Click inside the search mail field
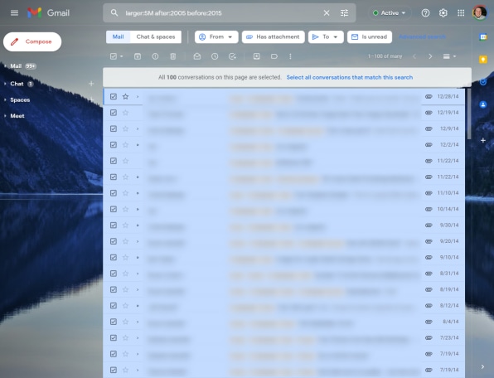 (x=220, y=13)
